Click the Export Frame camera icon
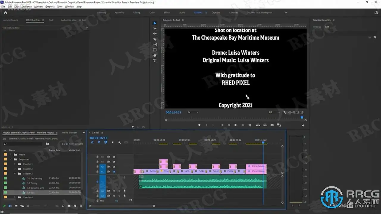Screen dimensions: 381x214 pyautogui.click(x=272, y=125)
